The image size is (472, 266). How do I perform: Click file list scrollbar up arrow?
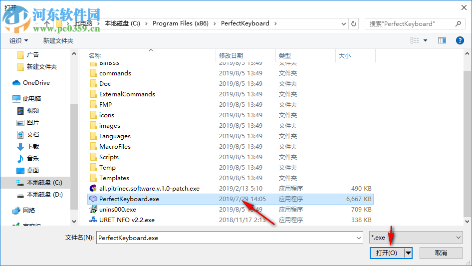(x=467, y=54)
